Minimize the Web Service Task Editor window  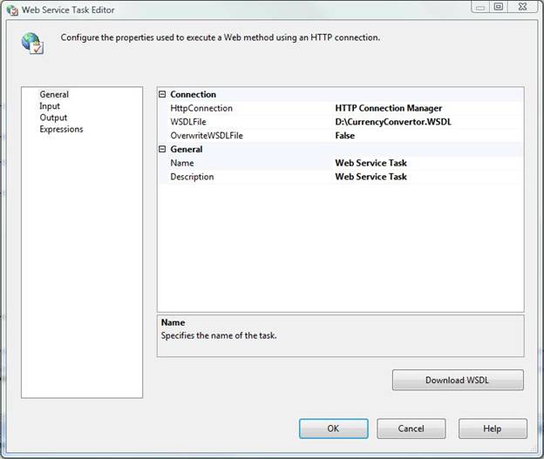pyautogui.click(x=480, y=7)
